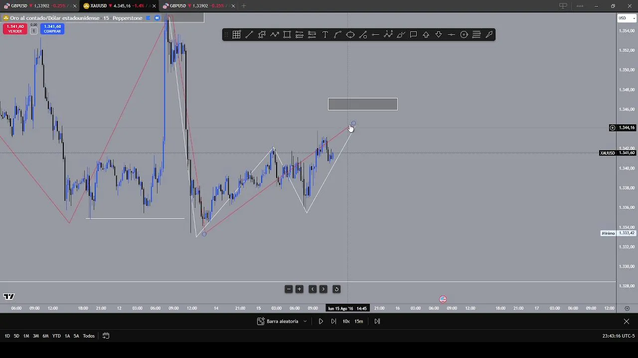This screenshot has width=638, height=358.
Task: Select the long position measuring tool
Action: (x=300, y=34)
